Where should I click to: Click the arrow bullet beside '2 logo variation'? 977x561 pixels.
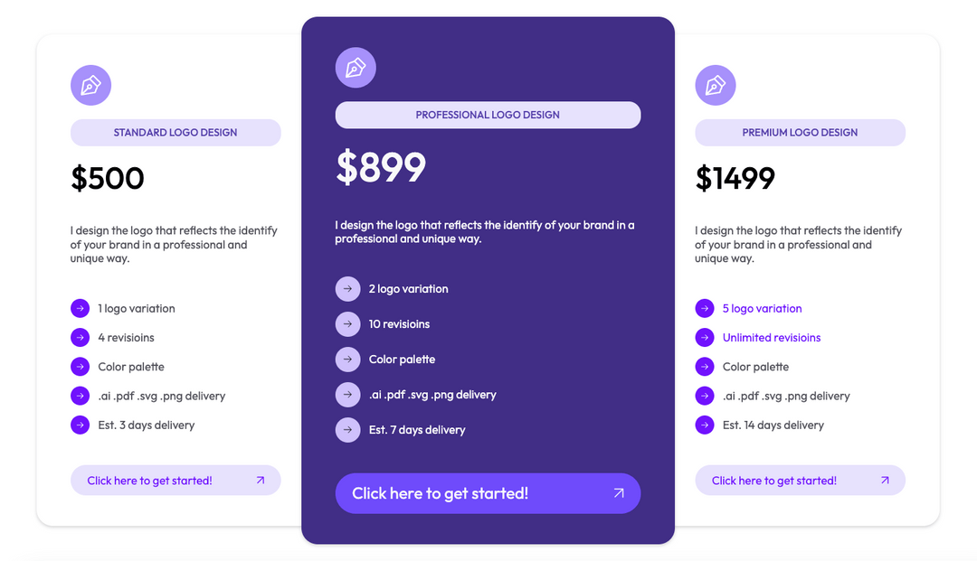click(348, 288)
